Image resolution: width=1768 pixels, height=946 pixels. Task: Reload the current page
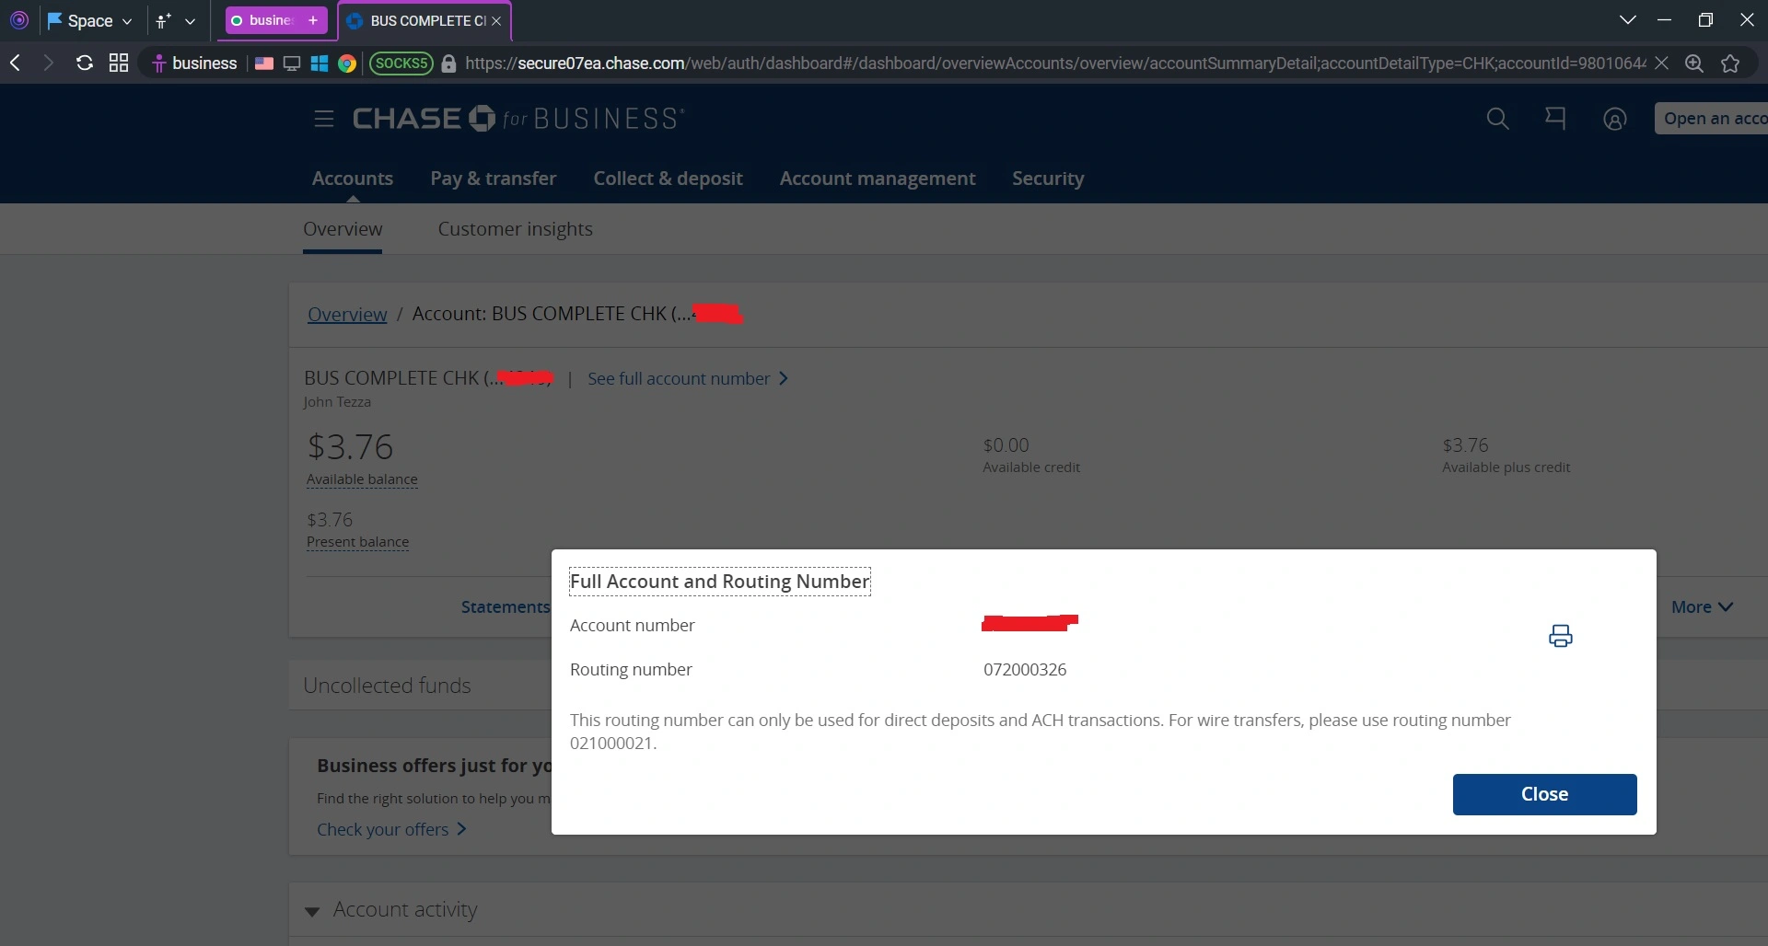coord(84,63)
